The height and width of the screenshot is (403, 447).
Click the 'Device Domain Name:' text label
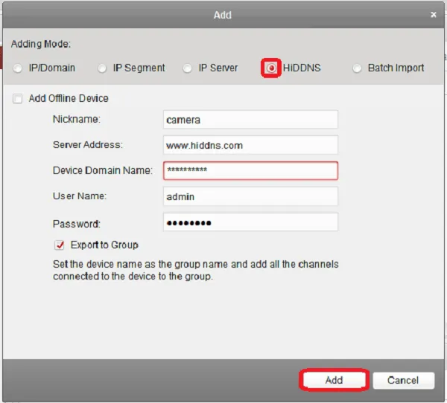tap(102, 170)
